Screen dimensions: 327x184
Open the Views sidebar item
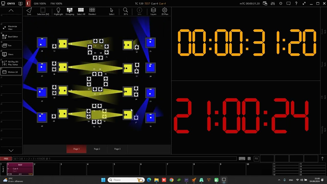pos(11,54)
